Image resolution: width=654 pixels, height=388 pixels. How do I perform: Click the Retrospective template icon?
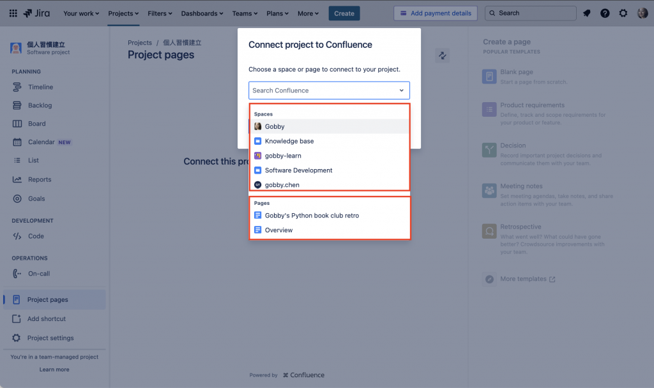point(489,231)
